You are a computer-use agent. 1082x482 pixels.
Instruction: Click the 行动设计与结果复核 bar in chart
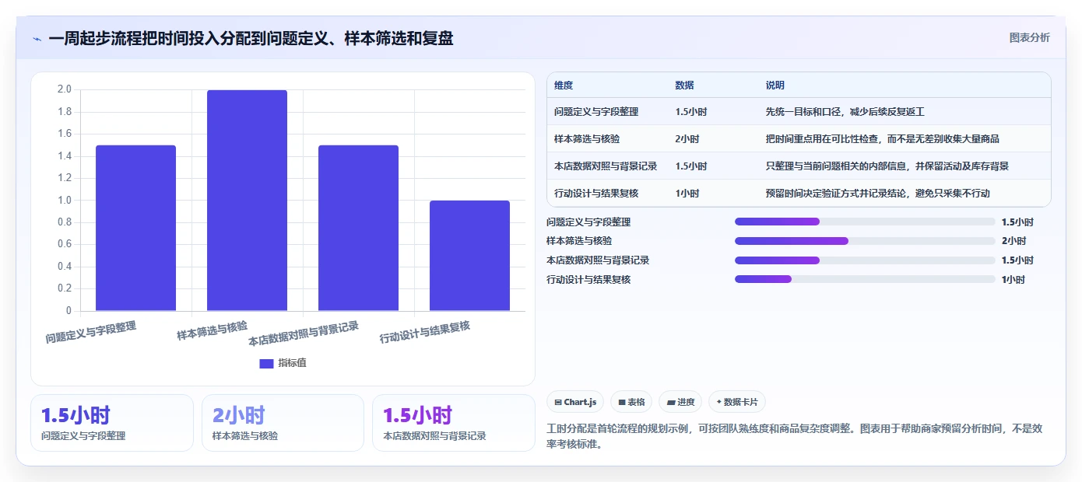pyautogui.click(x=469, y=256)
